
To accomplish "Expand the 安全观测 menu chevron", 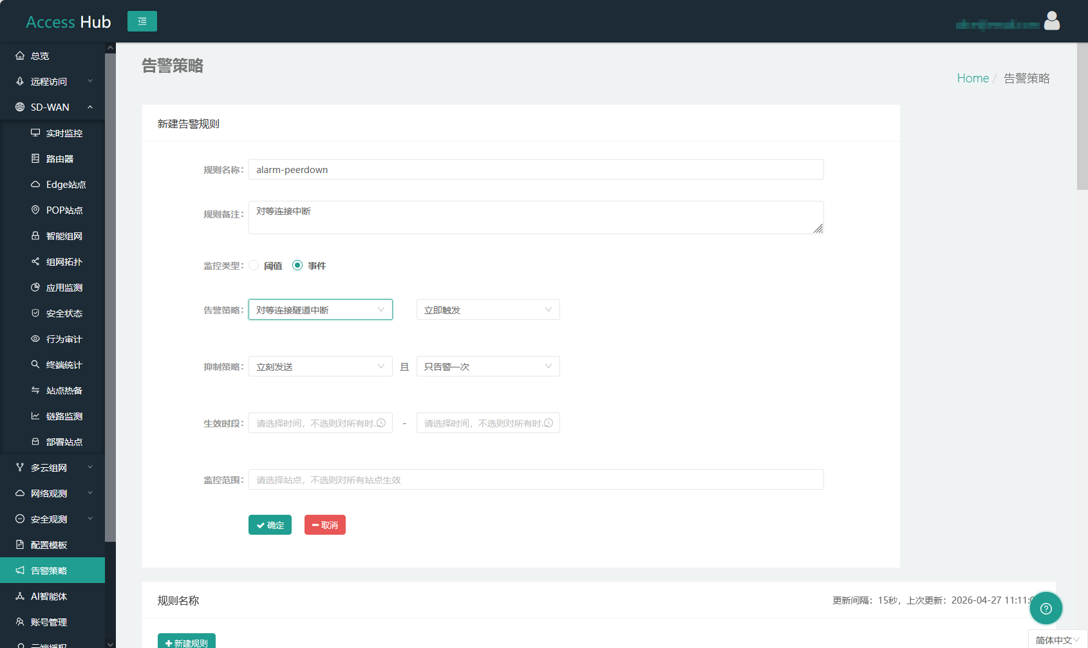I will (90, 519).
